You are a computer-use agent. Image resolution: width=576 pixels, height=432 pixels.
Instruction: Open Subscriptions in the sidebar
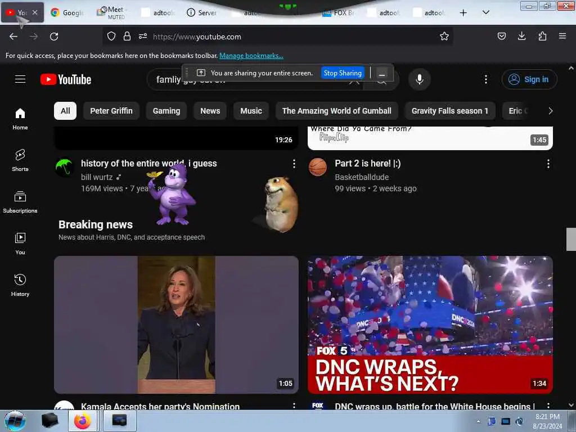(x=20, y=202)
